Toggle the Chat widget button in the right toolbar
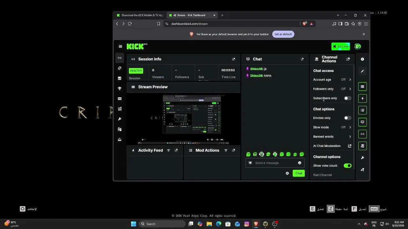408x229 pixels. (x=362, y=122)
